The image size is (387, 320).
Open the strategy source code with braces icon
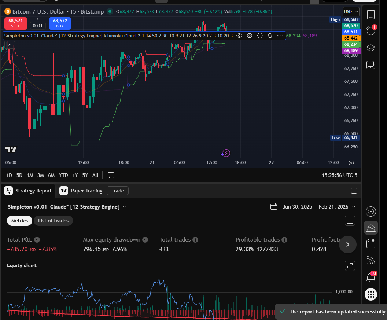click(260, 36)
